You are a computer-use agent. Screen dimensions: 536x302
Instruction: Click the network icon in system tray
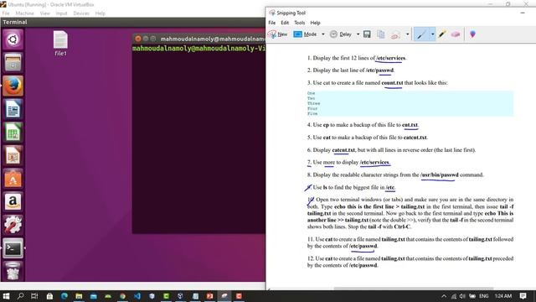point(454,296)
